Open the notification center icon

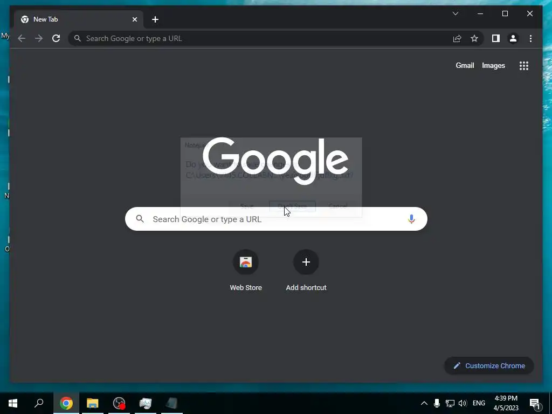tap(534, 403)
